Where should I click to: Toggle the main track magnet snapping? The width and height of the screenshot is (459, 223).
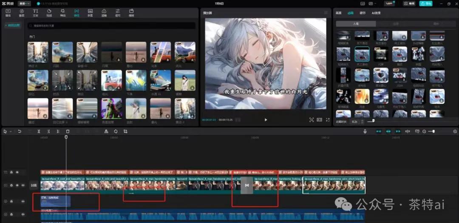pyautogui.click(x=378, y=132)
